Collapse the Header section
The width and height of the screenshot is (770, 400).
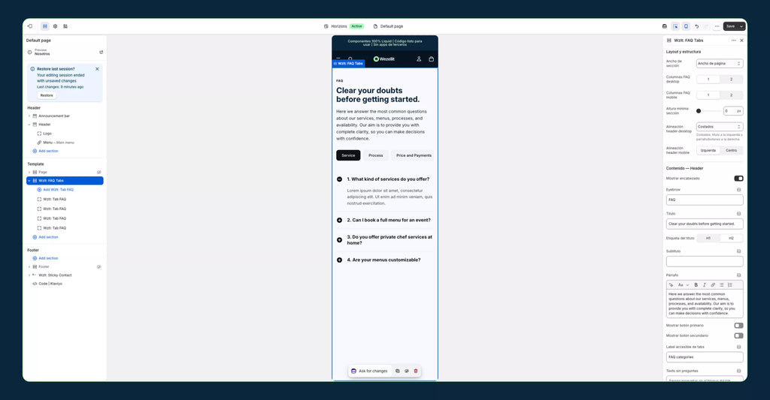click(x=29, y=125)
